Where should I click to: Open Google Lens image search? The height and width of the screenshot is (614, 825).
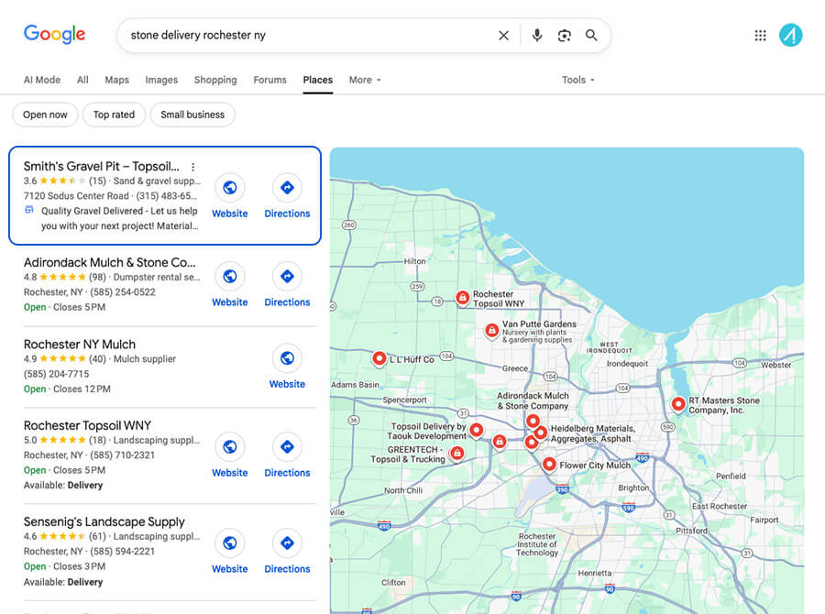(x=563, y=35)
